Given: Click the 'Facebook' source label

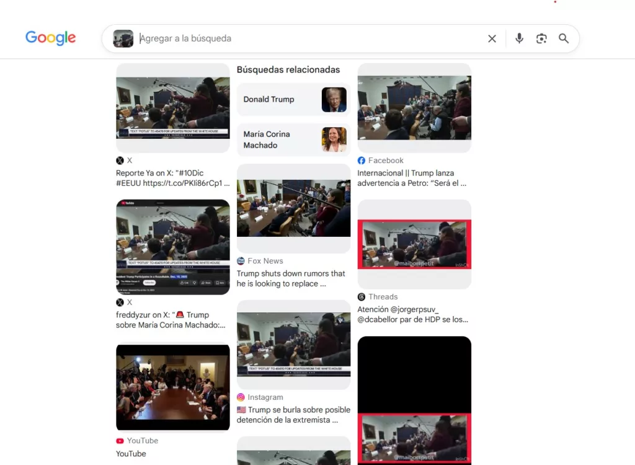Looking at the screenshot, I should coord(386,161).
